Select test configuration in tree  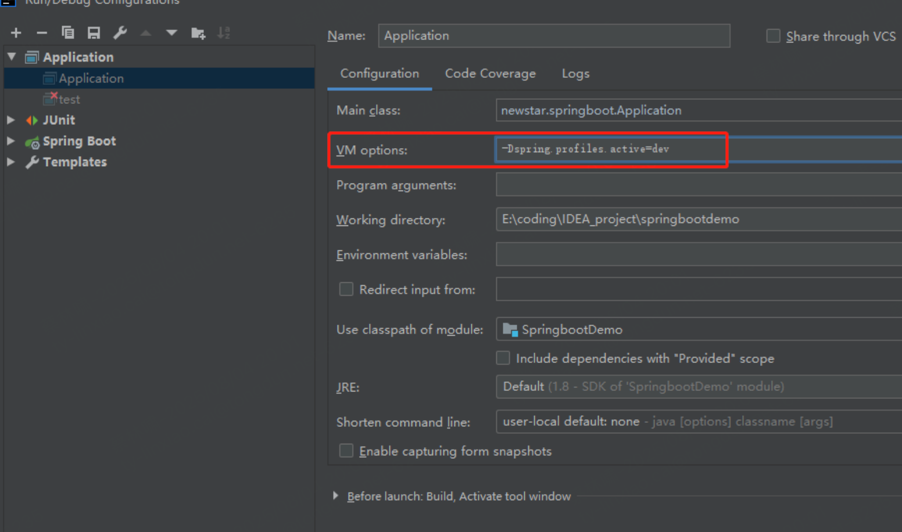click(159, 99)
